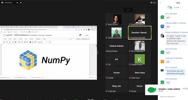Stop the Zoom recording
The width and height of the screenshot is (188, 100).
click(x=21, y=3)
